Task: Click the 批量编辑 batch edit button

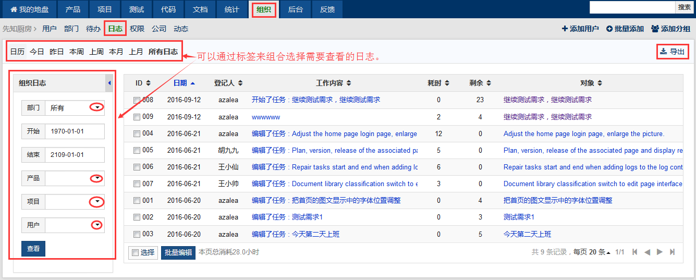Action: click(178, 252)
